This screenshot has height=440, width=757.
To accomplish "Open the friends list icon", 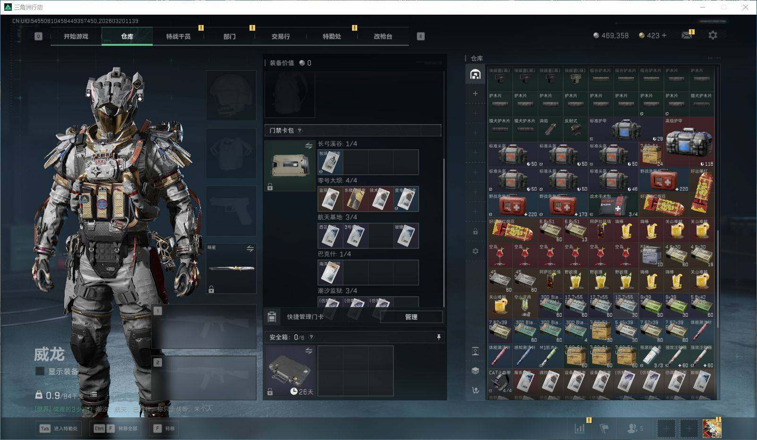I will pos(635,428).
